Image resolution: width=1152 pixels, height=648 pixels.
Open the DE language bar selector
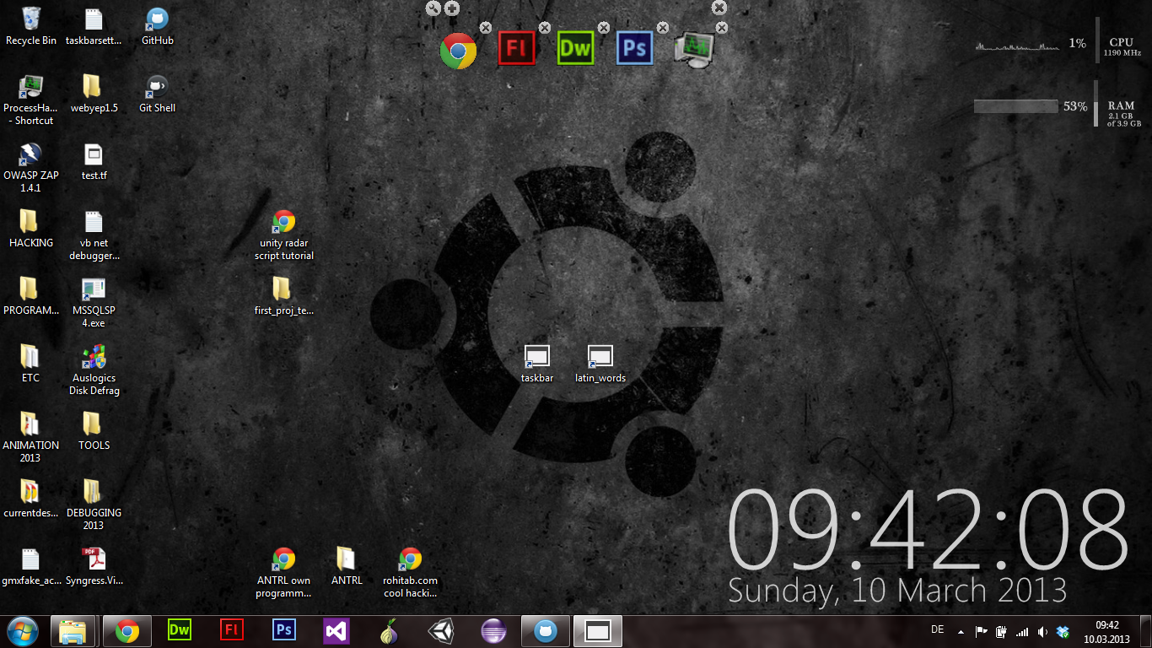tap(937, 630)
